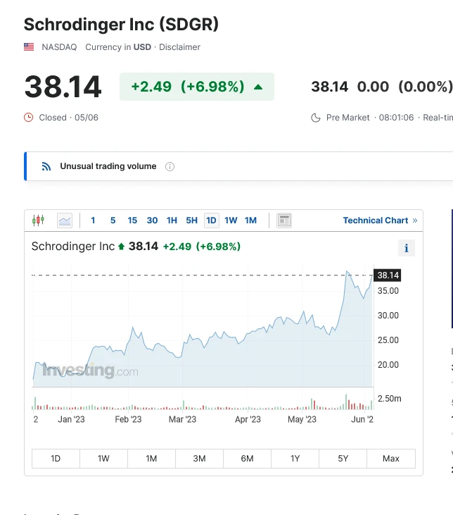The image size is (453, 515).
Task: Click the green +2.49 (+6.98%) change badge
Action: 196,87
